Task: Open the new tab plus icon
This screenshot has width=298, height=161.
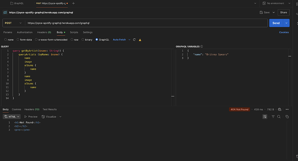Action: tap(73, 3)
